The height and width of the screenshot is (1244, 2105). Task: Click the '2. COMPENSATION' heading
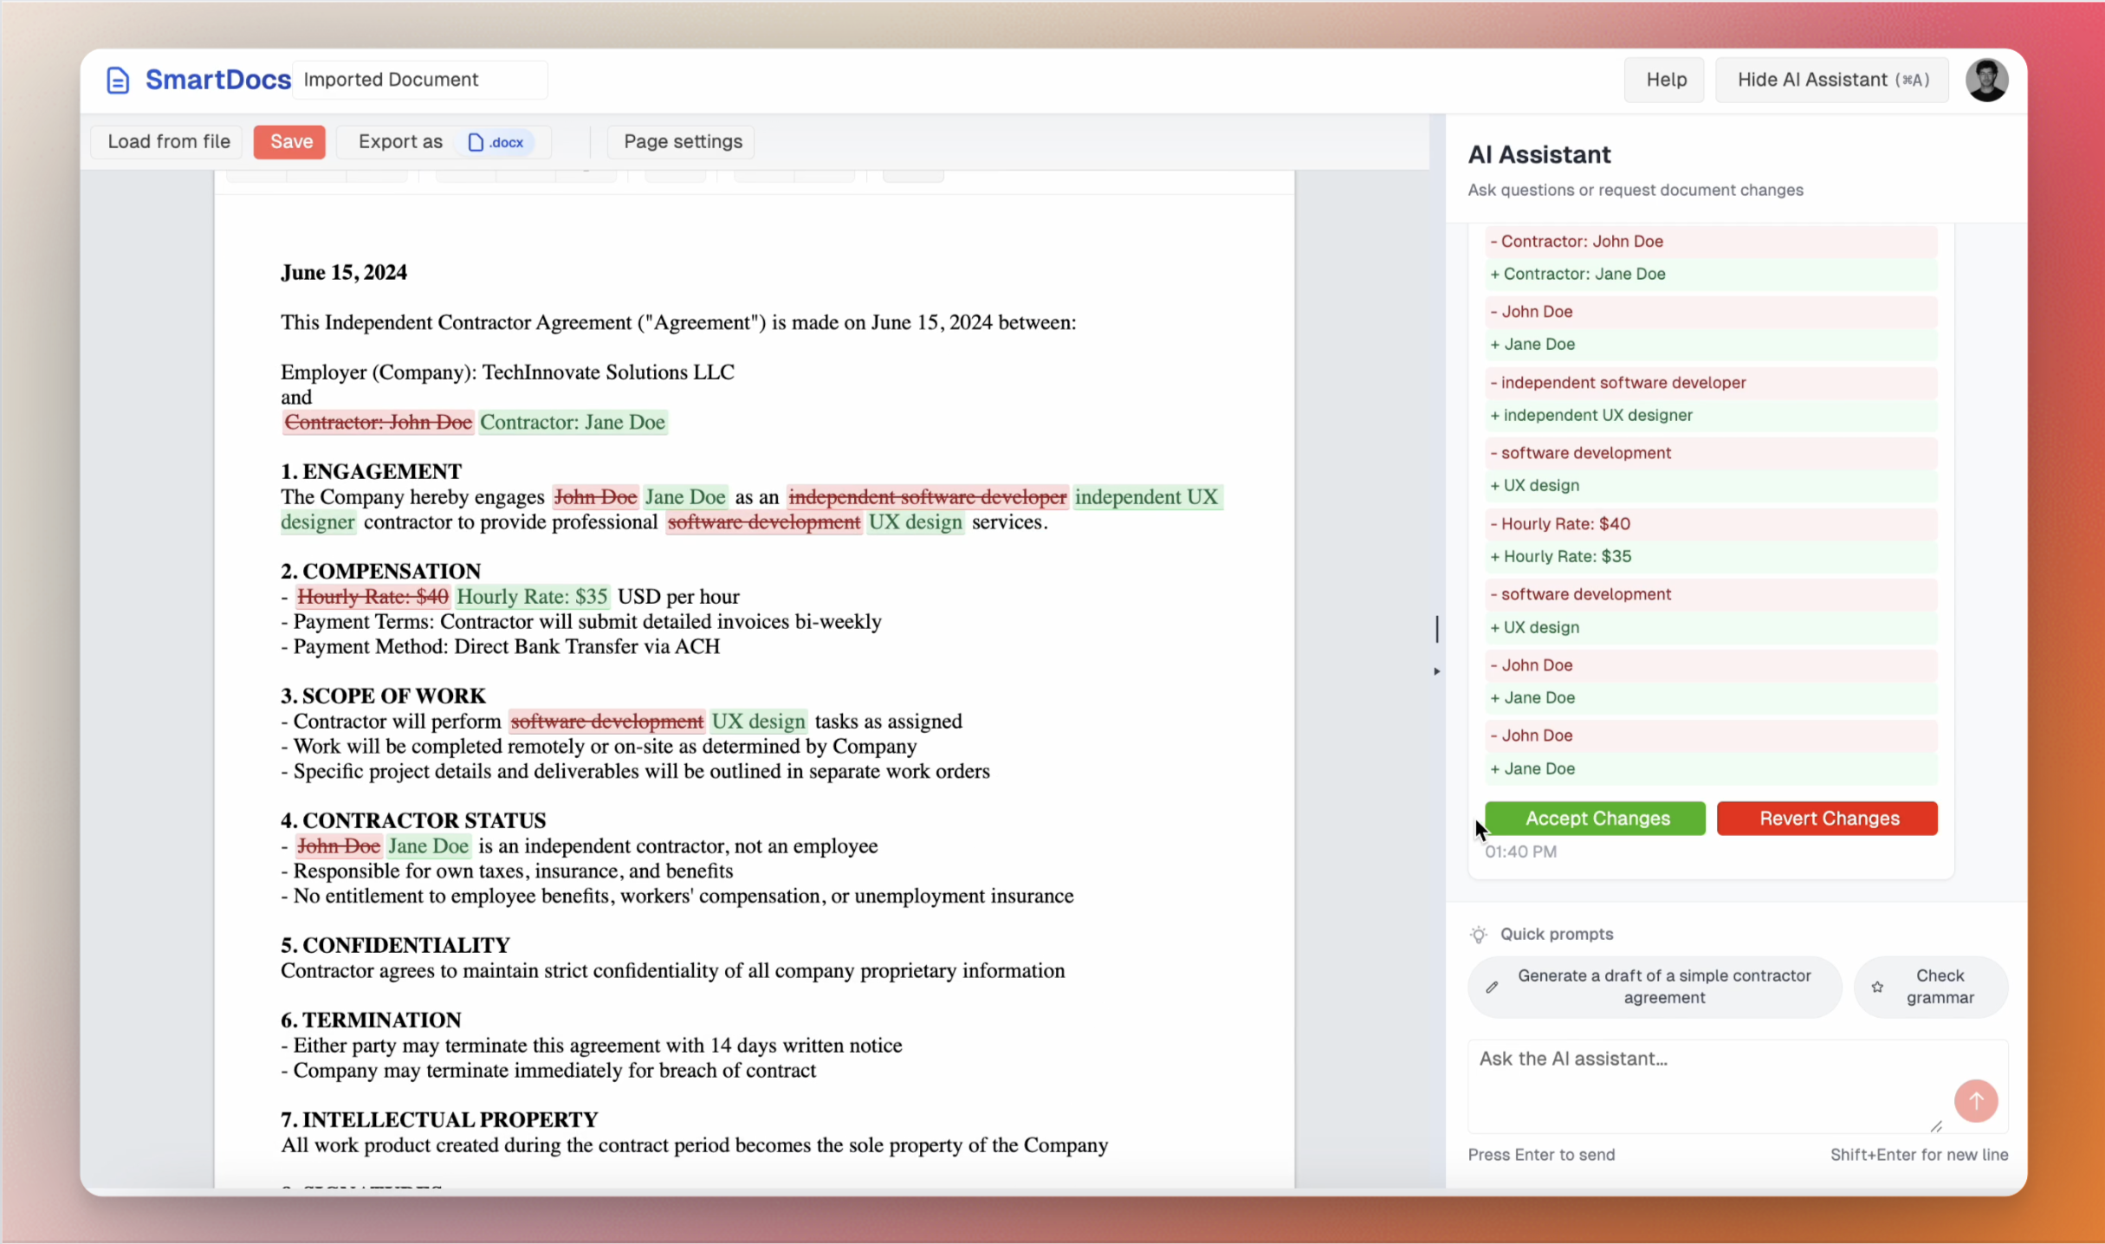pyautogui.click(x=380, y=571)
